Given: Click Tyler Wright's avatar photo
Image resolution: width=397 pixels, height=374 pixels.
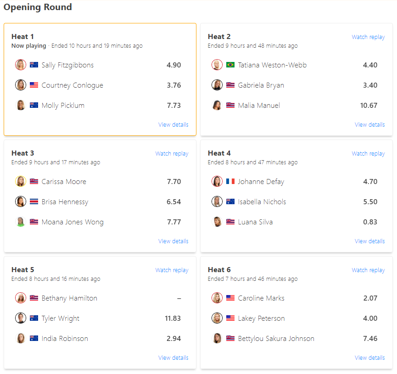Looking at the screenshot, I should click(x=21, y=318).
